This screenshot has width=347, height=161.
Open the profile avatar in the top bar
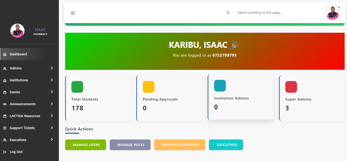[332, 13]
